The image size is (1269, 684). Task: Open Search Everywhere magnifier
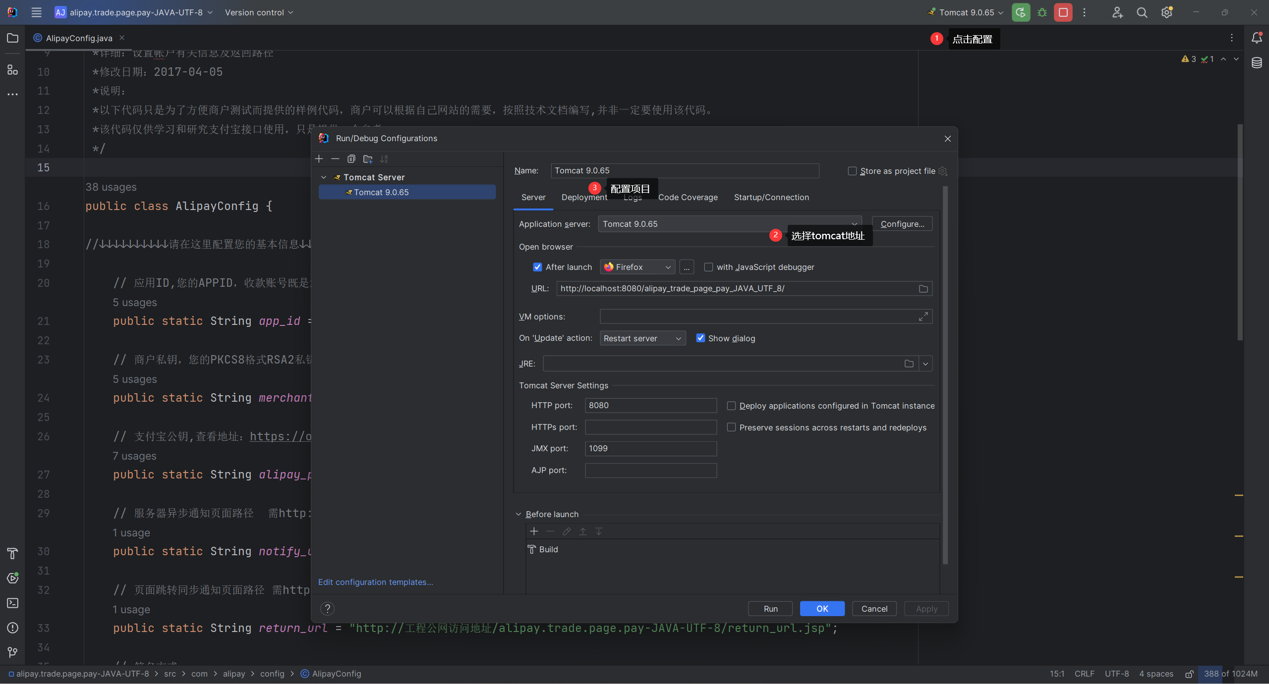[1142, 12]
